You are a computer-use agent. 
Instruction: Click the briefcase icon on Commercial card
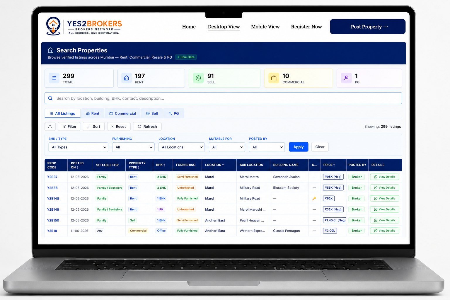[274, 78]
